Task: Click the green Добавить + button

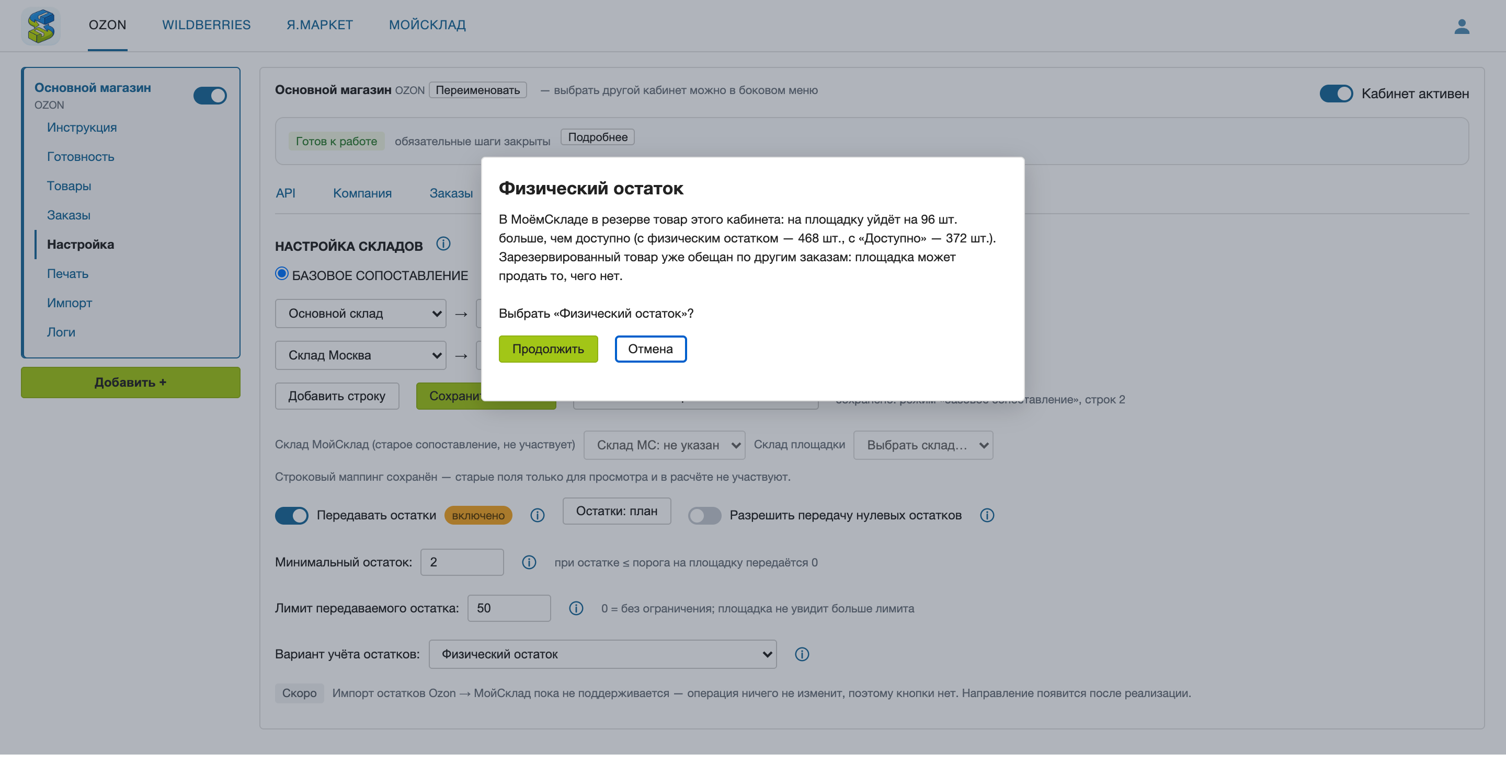Action: point(130,382)
